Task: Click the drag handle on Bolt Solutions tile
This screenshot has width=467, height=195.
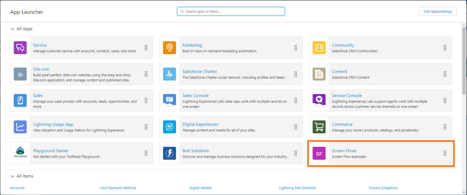Action: point(296,153)
